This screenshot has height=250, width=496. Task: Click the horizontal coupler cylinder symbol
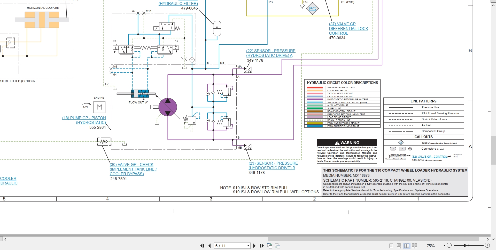(42, 20)
